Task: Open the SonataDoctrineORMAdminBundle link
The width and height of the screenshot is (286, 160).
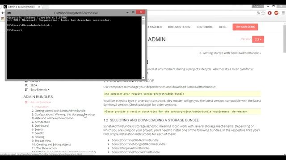Action: pos(135,140)
